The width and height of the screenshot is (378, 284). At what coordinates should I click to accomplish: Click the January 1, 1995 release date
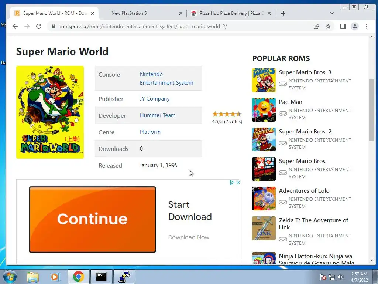click(x=159, y=165)
